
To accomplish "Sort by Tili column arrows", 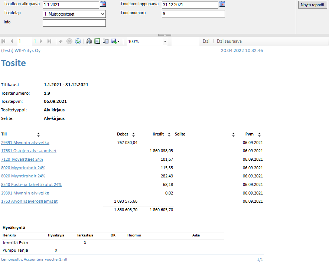I will click(38, 135).
